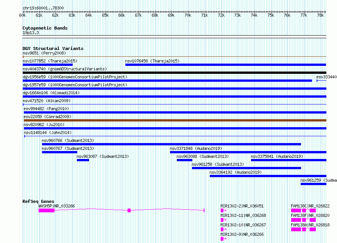337x243 pixels.
Task: Click the esv22059 (Conrad2009) label
Action: tap(47, 117)
